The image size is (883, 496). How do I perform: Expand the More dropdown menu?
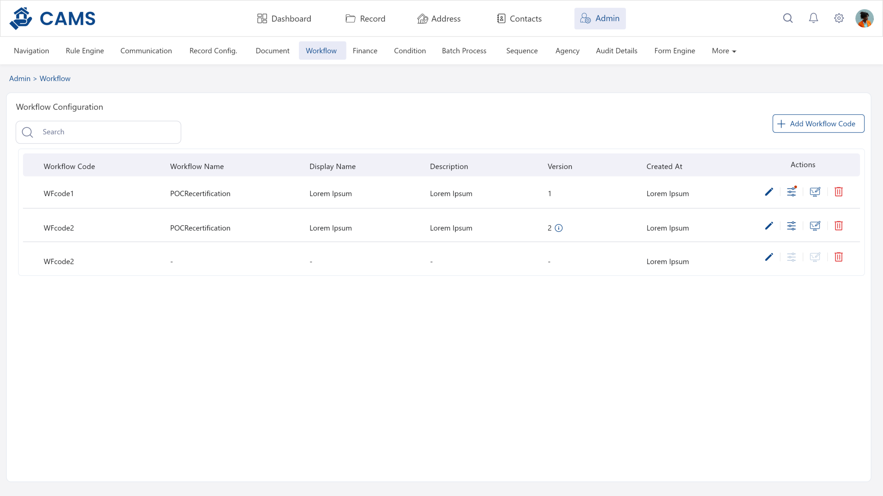724,51
